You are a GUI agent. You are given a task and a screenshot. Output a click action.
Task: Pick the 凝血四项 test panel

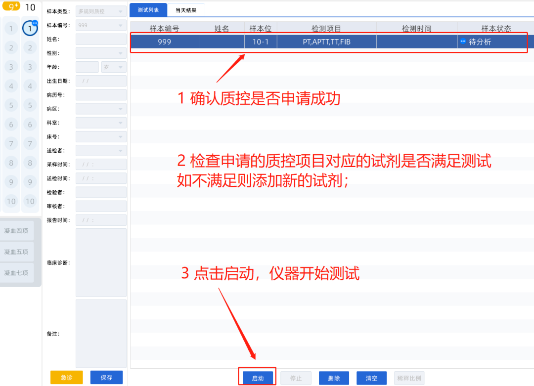coord(17,231)
